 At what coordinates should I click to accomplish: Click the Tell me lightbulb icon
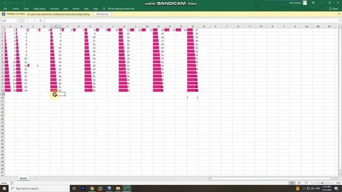[104, 9]
